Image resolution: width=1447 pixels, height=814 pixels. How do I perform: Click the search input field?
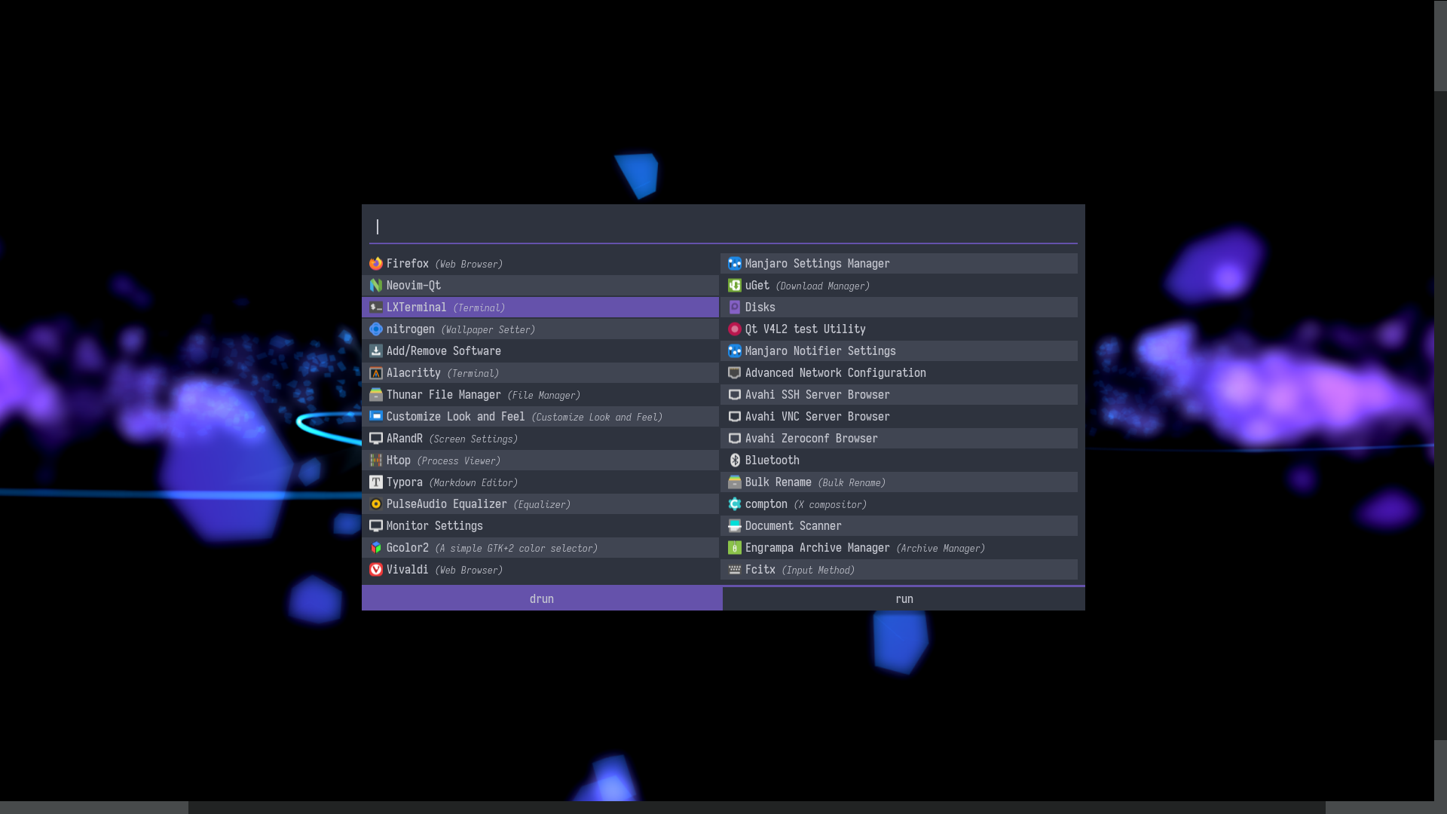coord(722,226)
